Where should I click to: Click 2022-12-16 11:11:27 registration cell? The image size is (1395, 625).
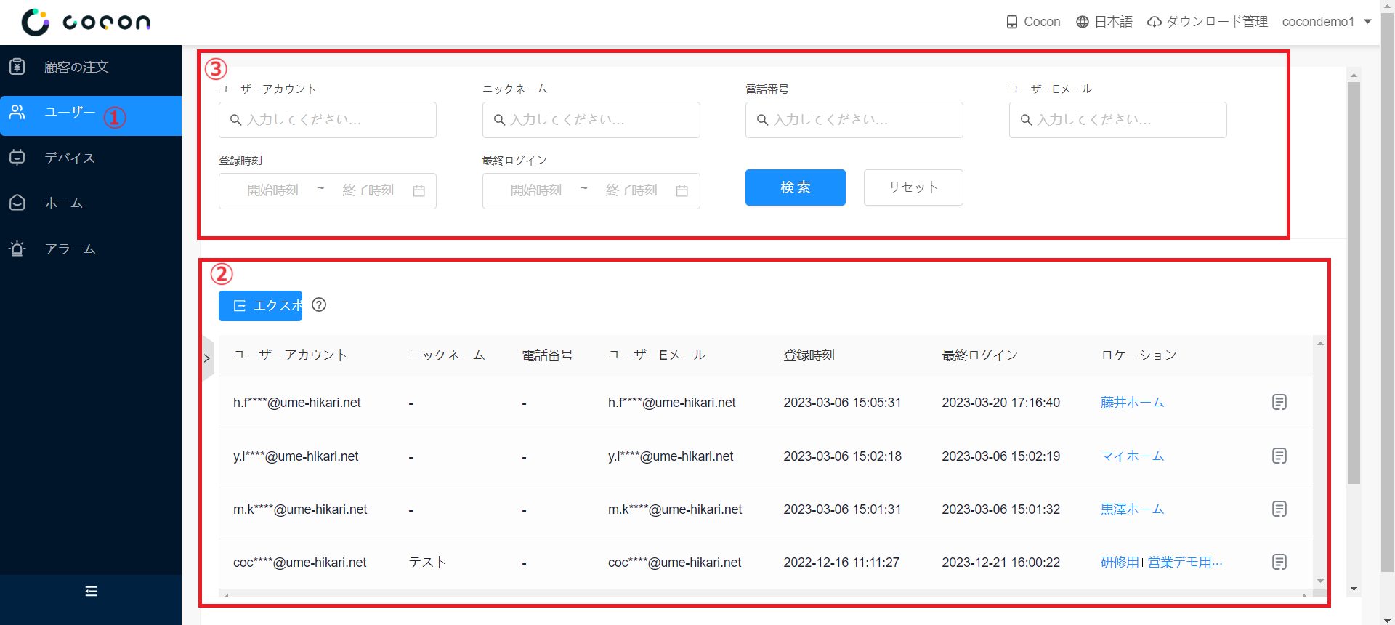[841, 562]
